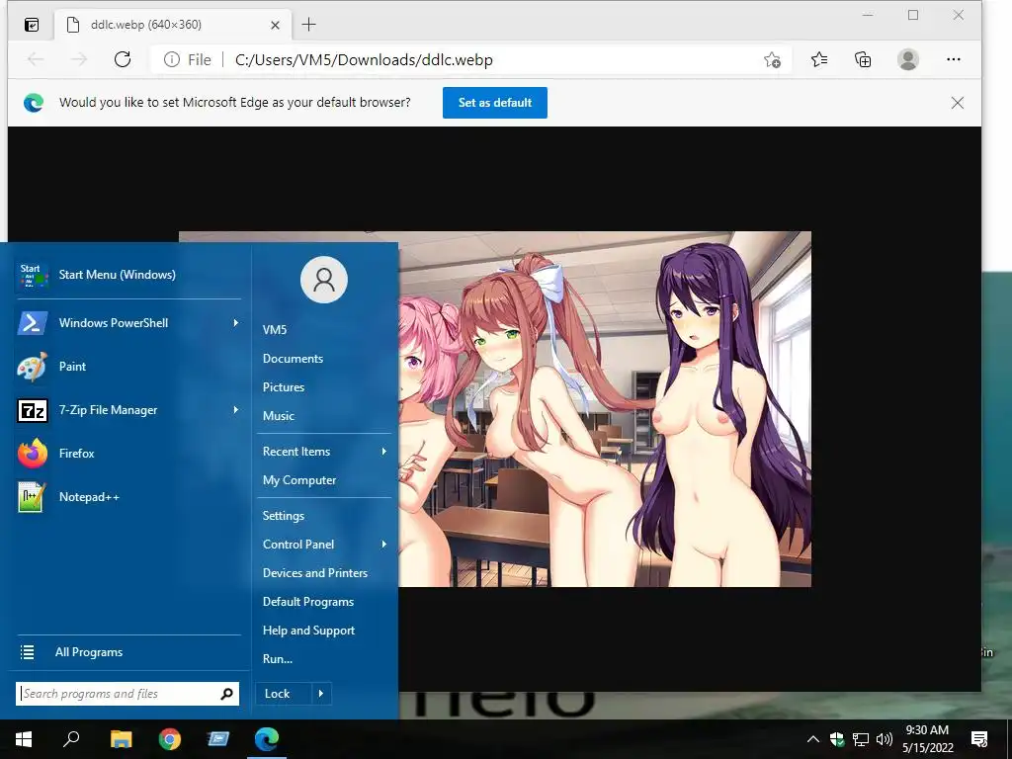This screenshot has width=1012, height=759.
Task: Open the Action Center notifications icon
Action: (979, 739)
